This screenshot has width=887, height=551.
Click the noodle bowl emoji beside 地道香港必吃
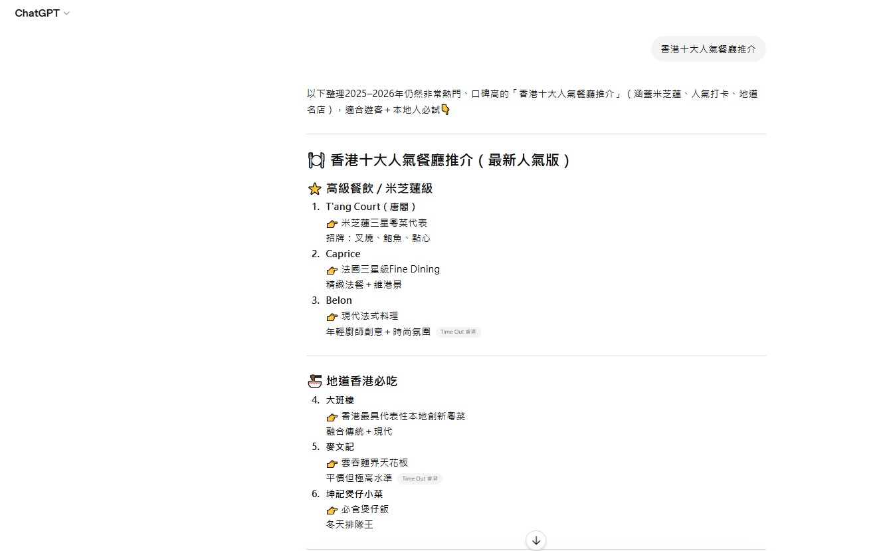[x=315, y=382]
